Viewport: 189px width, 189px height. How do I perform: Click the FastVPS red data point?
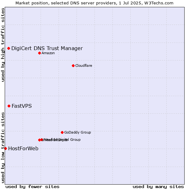pos(9,106)
